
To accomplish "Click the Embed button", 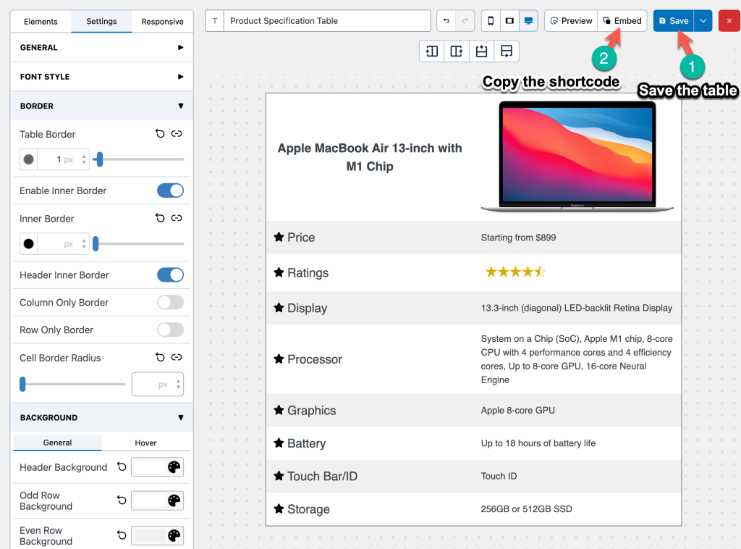I will coord(622,21).
